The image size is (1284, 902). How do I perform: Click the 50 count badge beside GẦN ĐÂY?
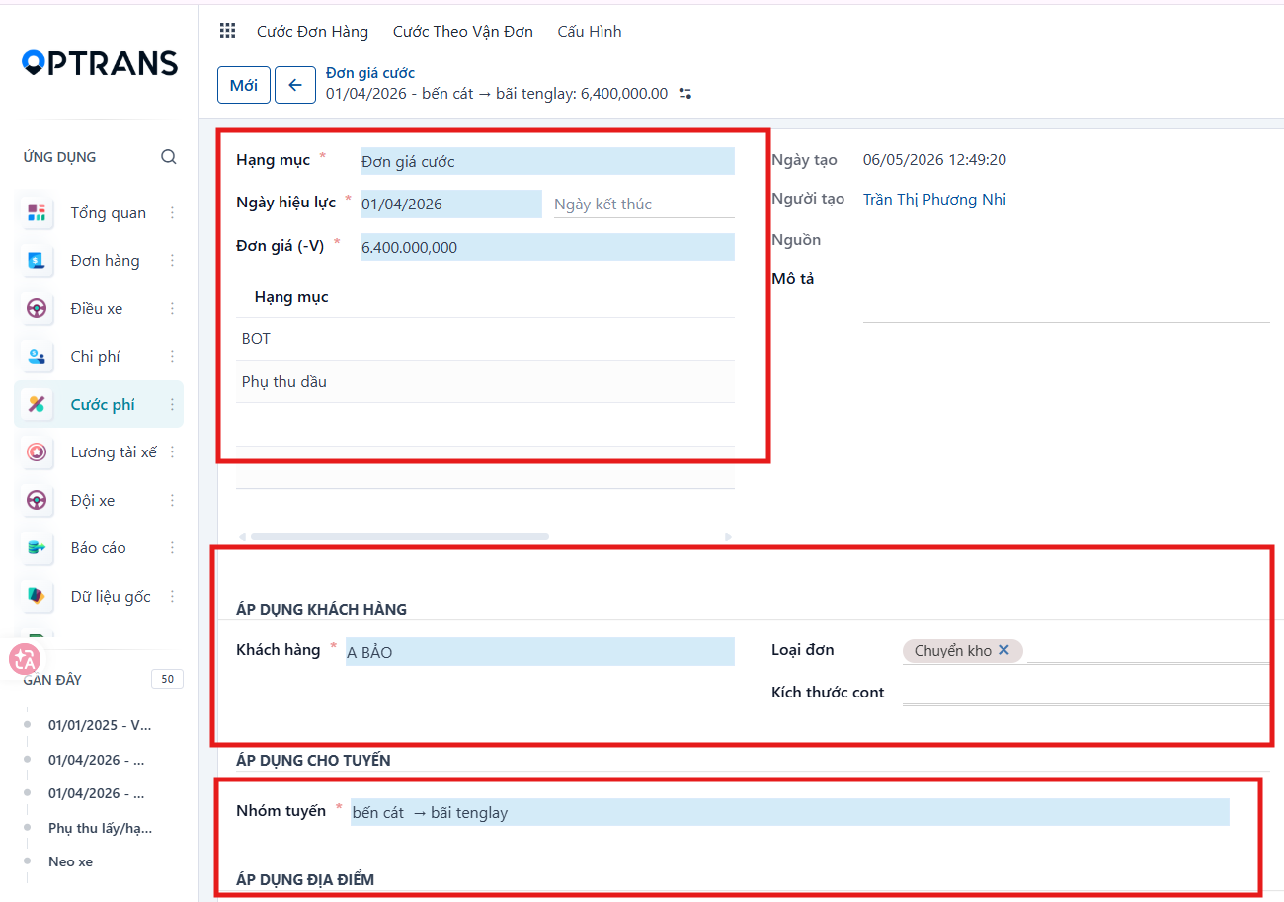point(167,679)
